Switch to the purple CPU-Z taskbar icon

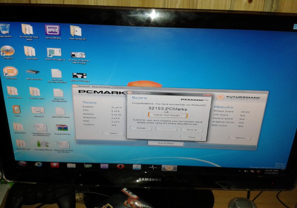tap(104, 166)
